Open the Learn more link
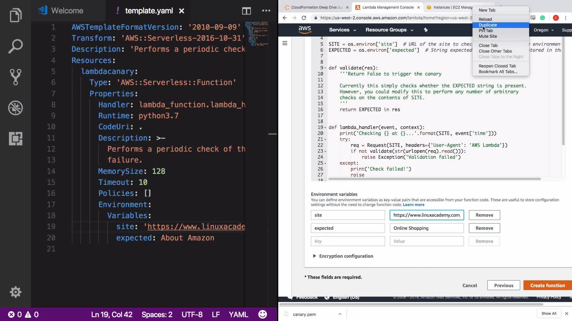Image resolution: width=572 pixels, height=321 pixels. (x=414, y=204)
